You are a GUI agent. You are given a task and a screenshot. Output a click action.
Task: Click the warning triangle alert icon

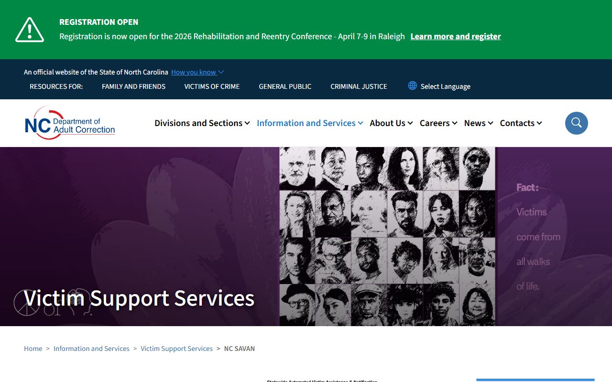(x=30, y=30)
